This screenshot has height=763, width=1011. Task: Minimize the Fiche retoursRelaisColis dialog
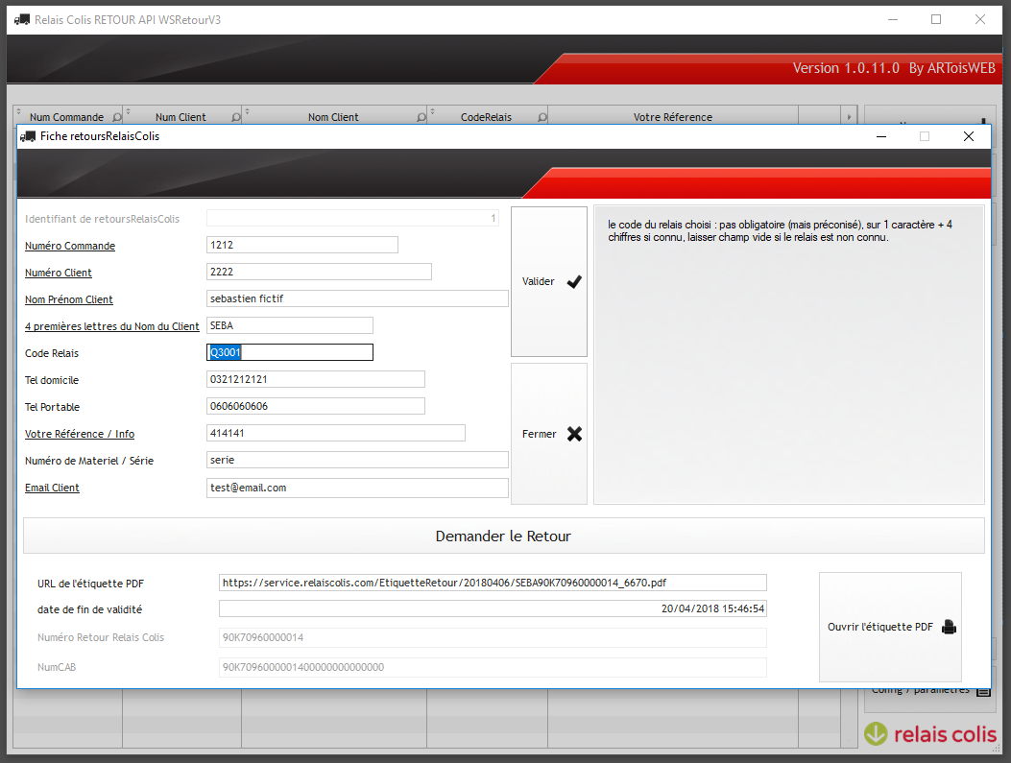click(880, 136)
